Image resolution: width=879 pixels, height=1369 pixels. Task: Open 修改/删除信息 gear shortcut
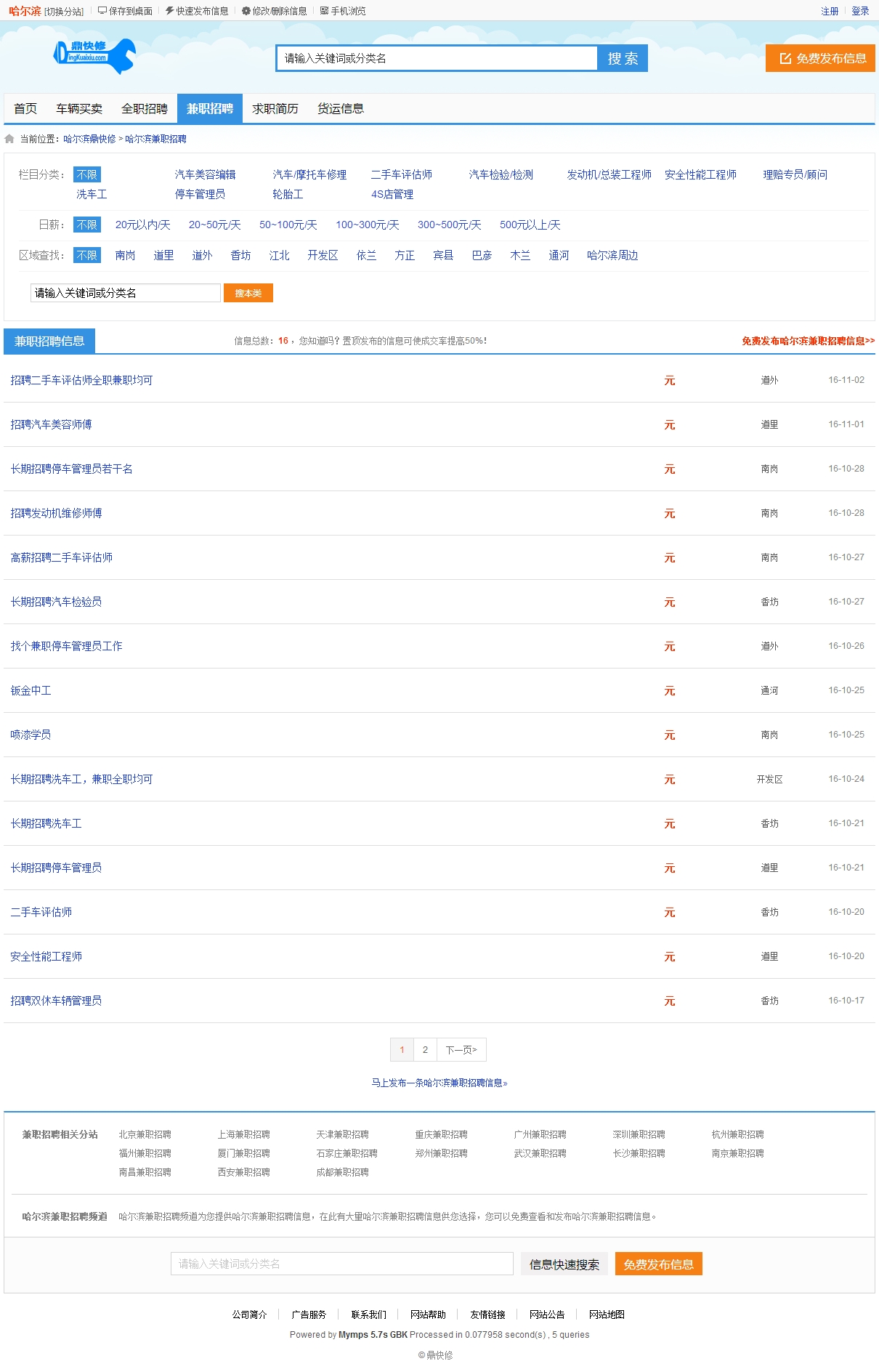(274, 11)
